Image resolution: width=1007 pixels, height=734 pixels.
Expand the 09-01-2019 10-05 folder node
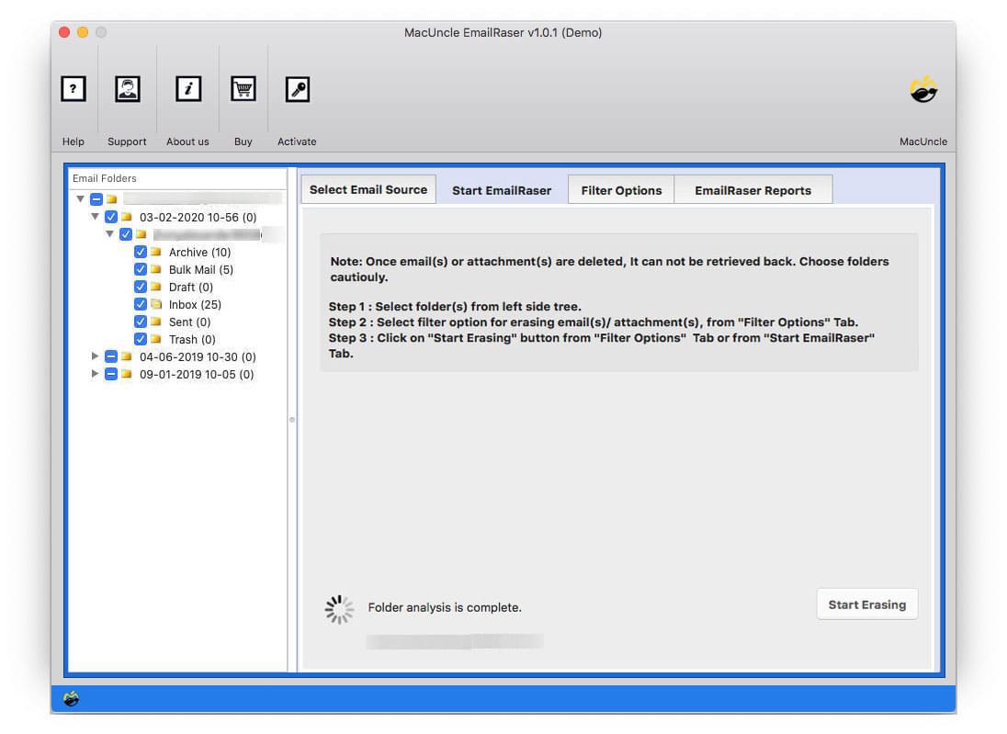[95, 374]
